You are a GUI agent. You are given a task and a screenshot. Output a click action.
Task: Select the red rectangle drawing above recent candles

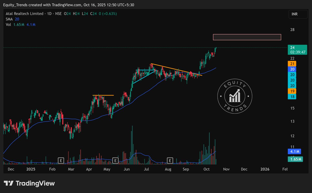point(247,37)
